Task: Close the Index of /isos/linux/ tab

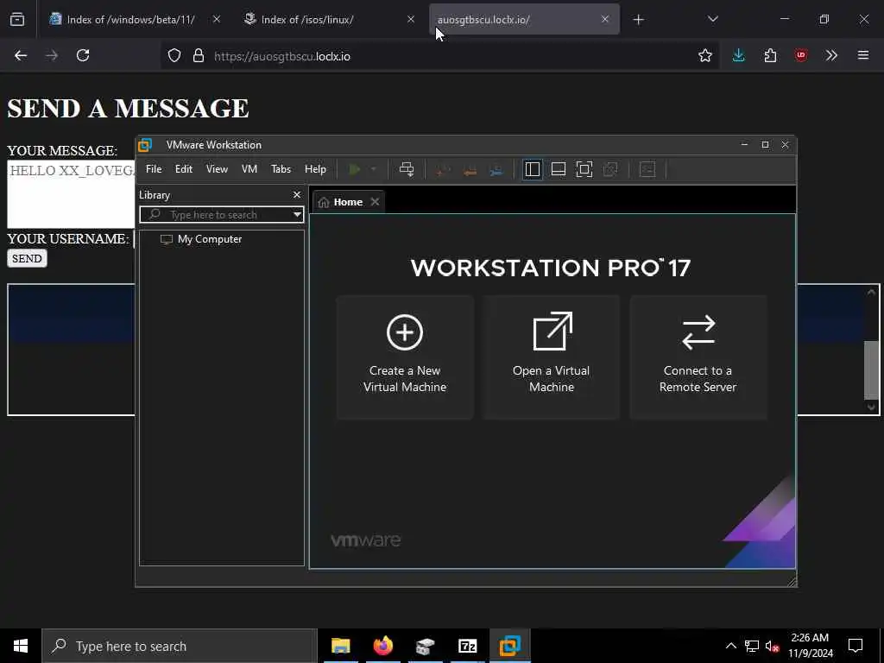Action: [410, 19]
